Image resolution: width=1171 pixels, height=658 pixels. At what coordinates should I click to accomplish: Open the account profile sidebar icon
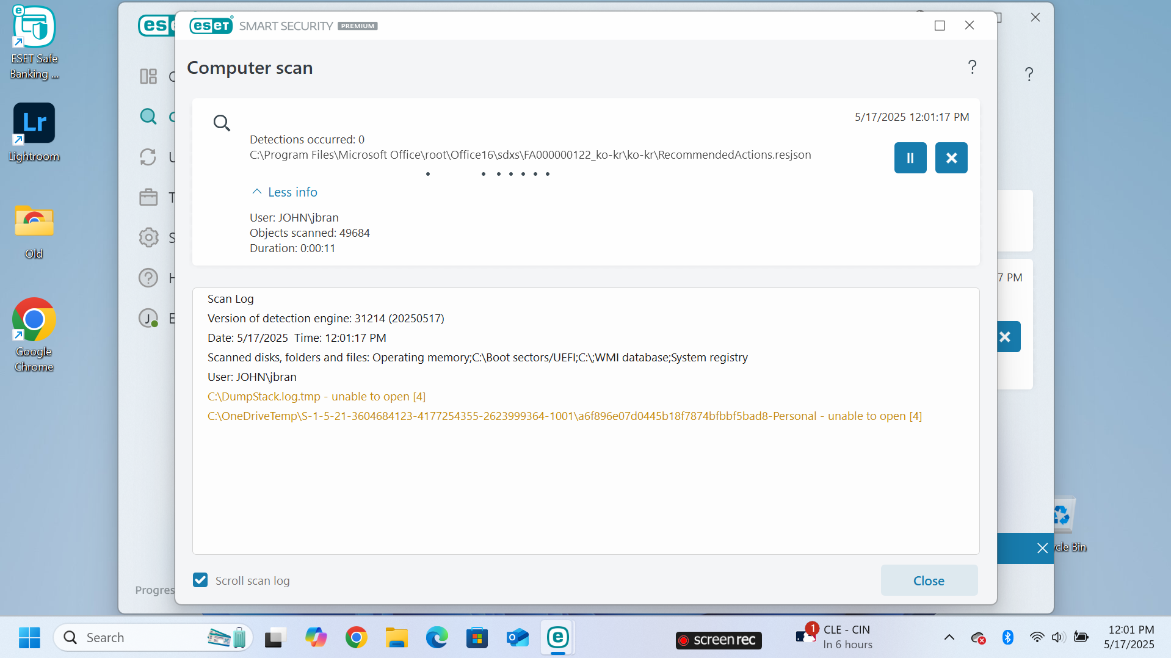coord(148,318)
